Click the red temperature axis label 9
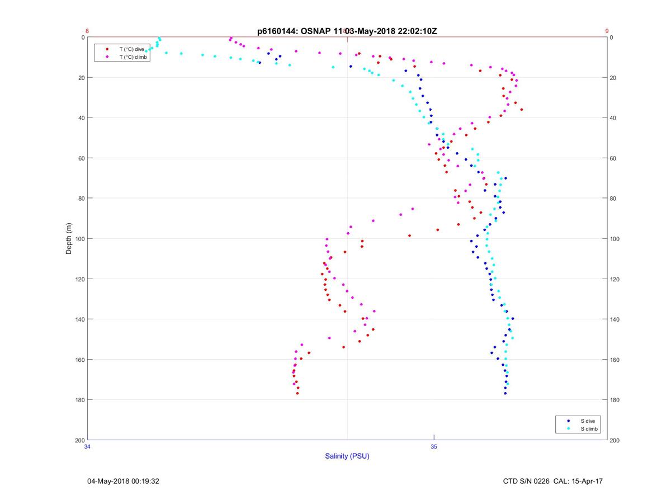 tap(607, 31)
